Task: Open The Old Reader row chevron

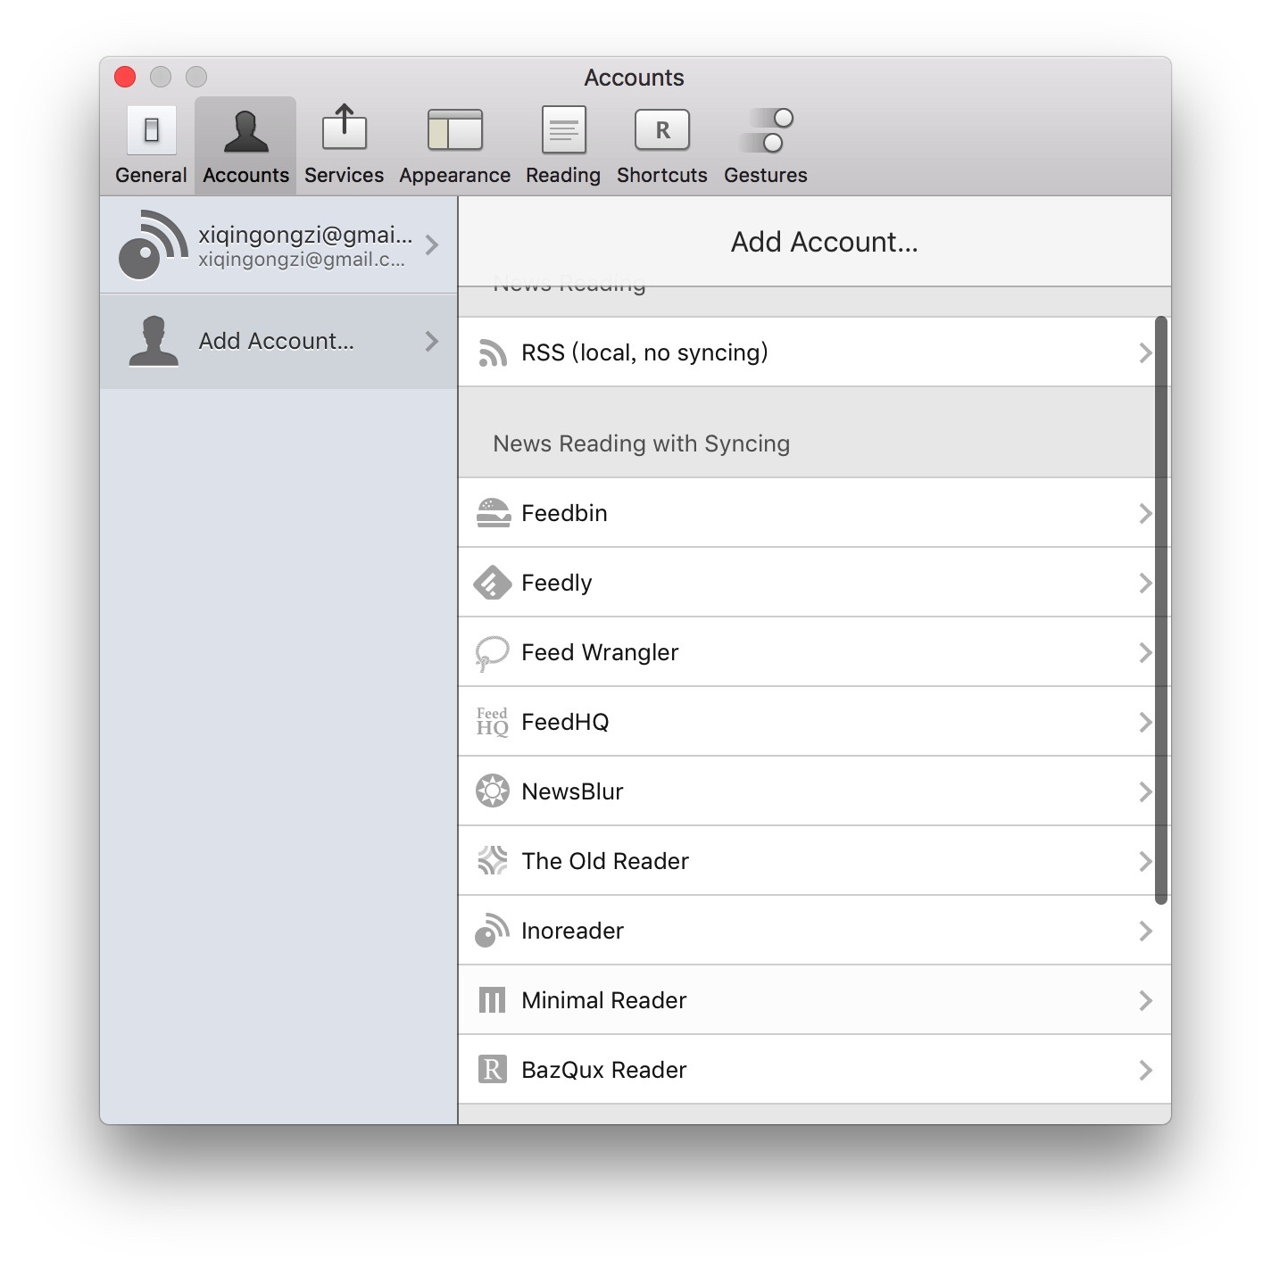Action: [x=1145, y=861]
